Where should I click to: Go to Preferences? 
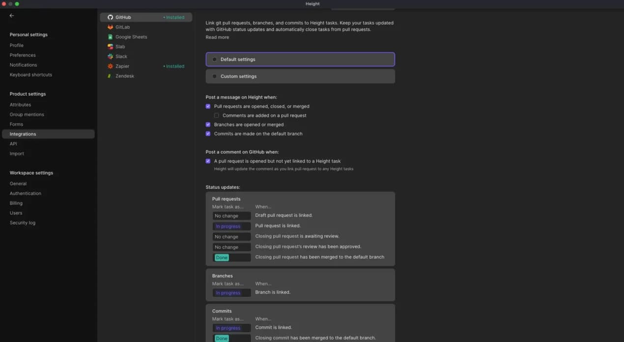pos(23,55)
